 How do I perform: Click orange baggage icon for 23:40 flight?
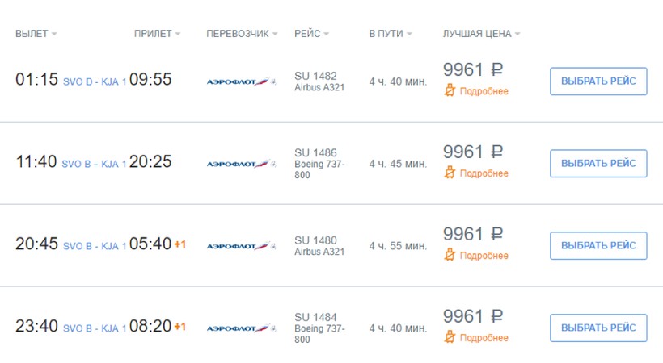pos(450,338)
